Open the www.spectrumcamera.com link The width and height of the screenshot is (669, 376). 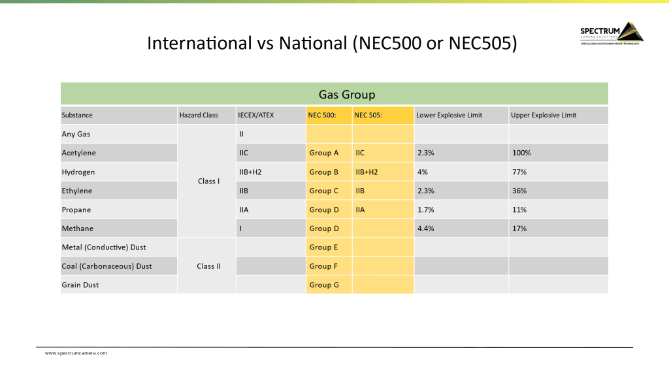[76, 353]
